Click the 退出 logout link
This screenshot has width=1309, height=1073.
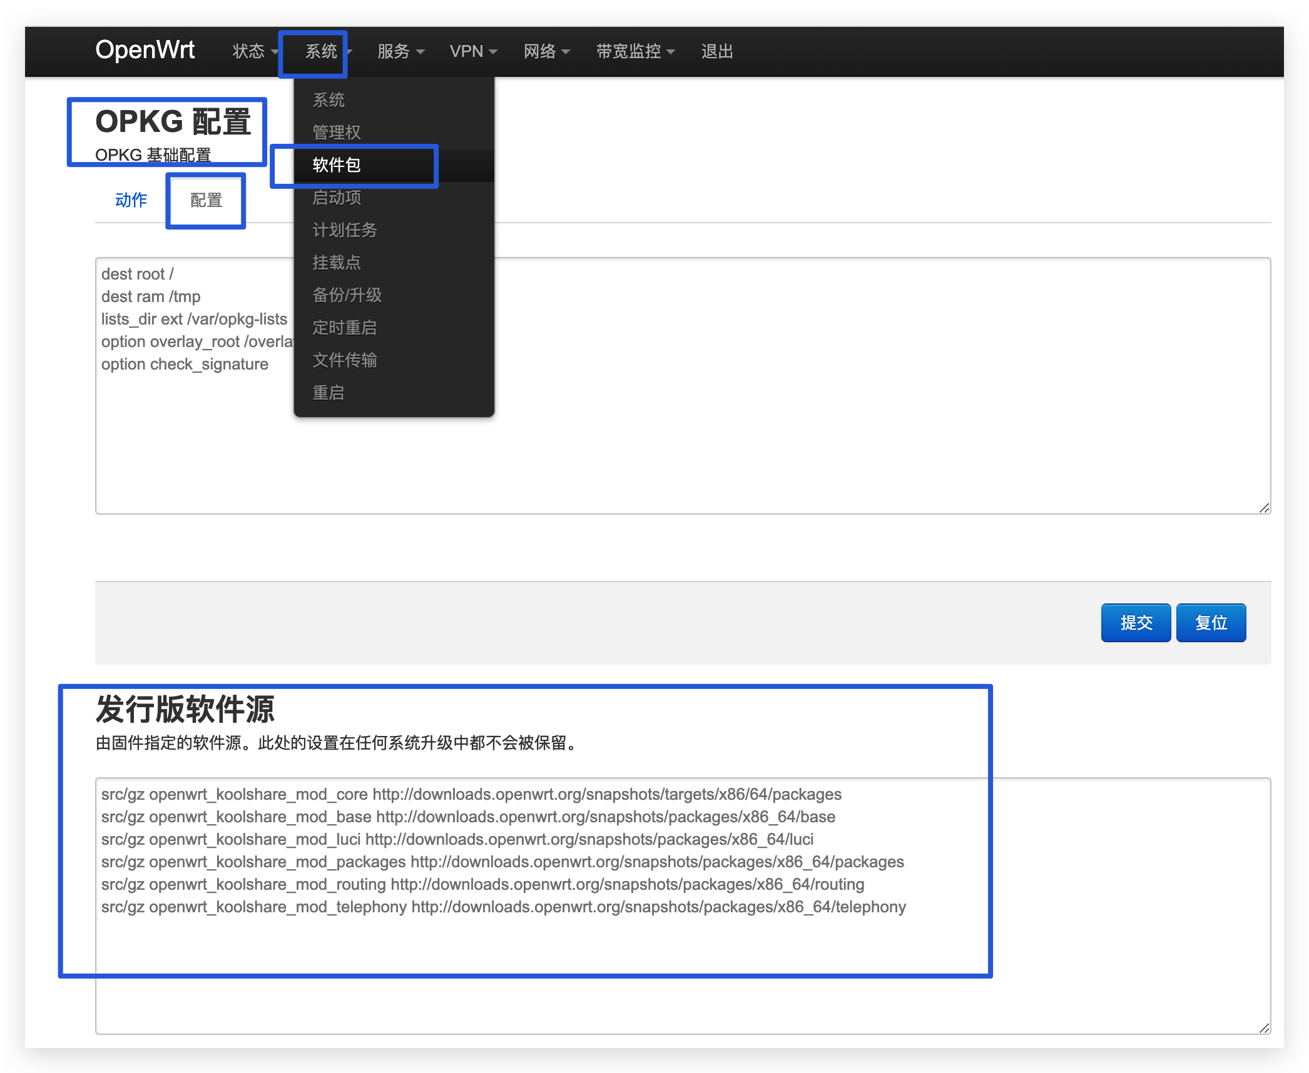717,51
